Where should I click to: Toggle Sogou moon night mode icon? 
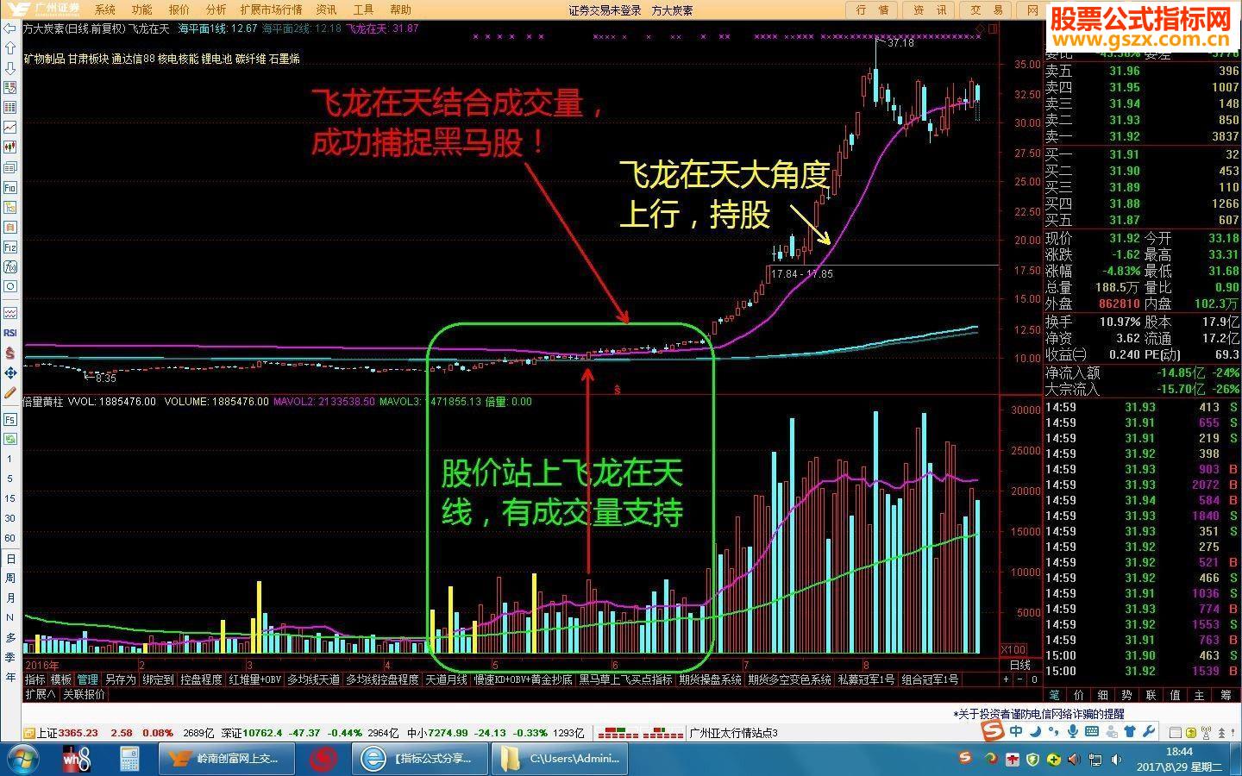pos(1035,732)
